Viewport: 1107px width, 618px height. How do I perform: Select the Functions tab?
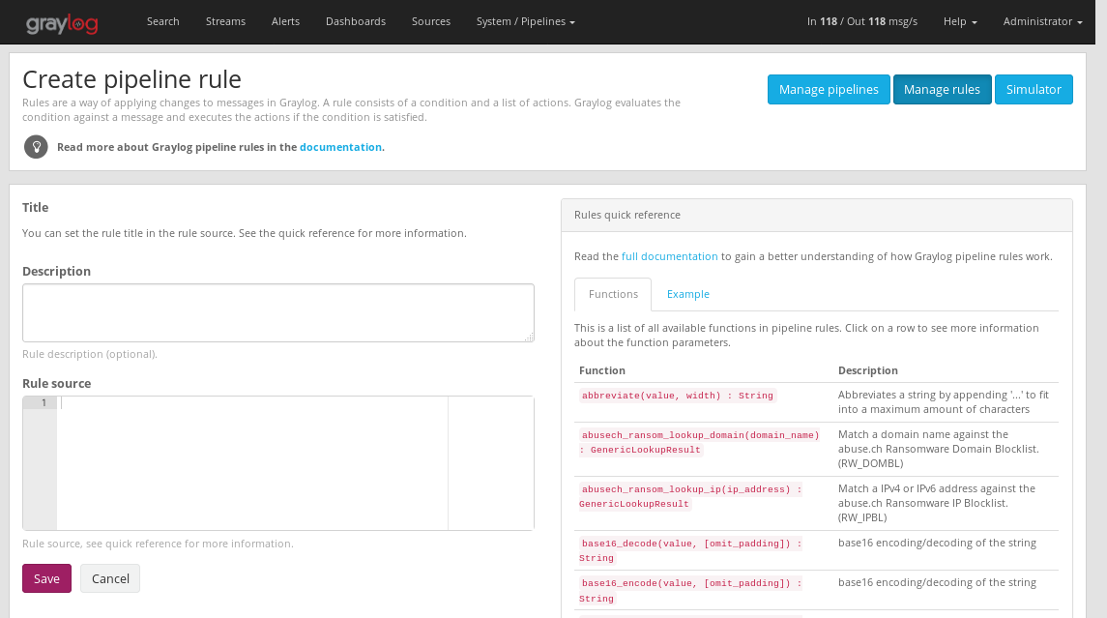[613, 294]
